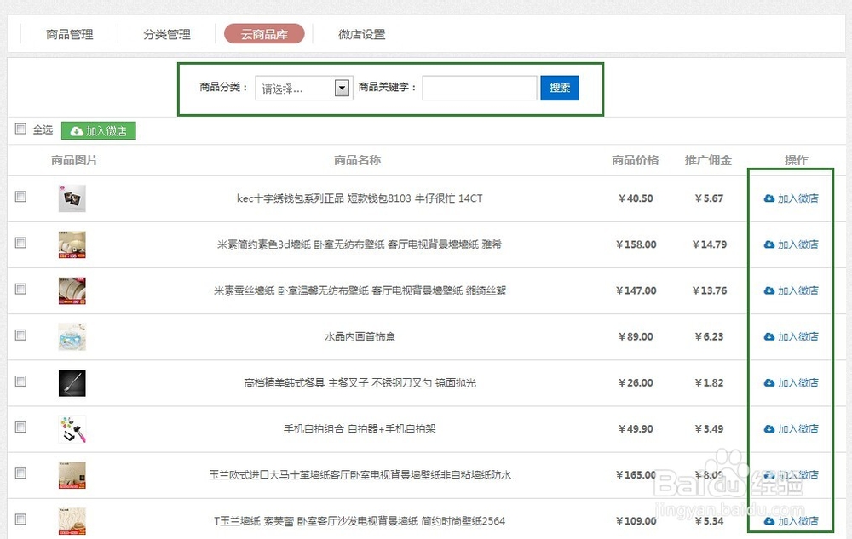
Task: Check the 全选 select-all checkbox
Action: (x=20, y=129)
